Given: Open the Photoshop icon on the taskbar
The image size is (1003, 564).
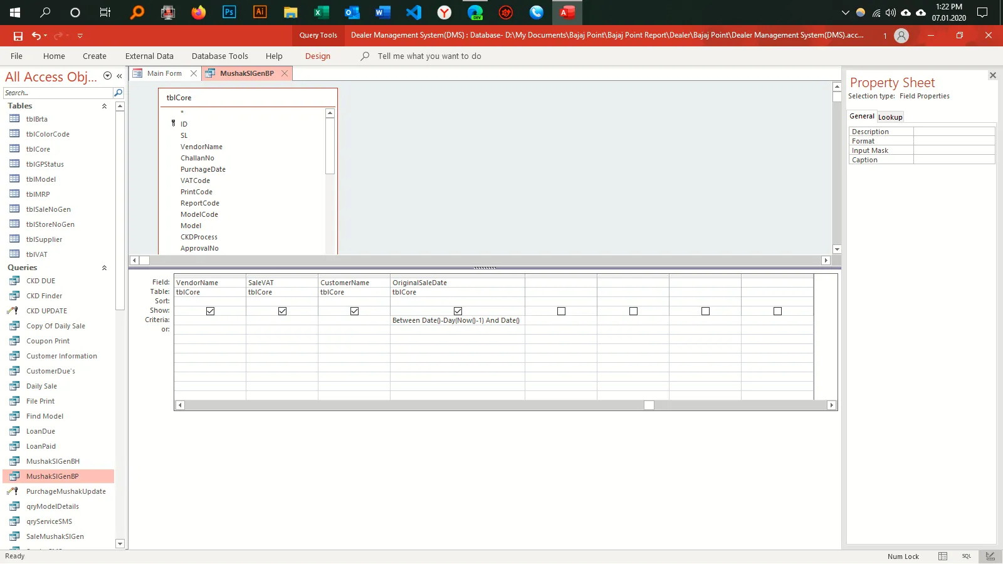Looking at the screenshot, I should point(229,12).
